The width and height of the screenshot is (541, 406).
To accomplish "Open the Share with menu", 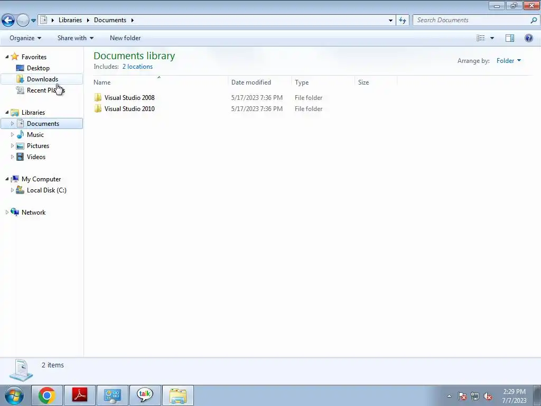I will click(76, 38).
